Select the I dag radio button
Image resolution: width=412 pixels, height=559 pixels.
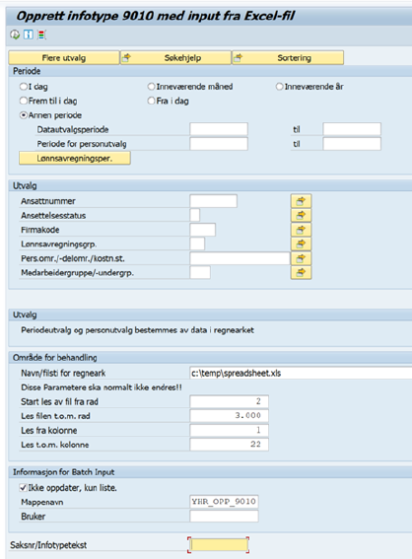24,87
